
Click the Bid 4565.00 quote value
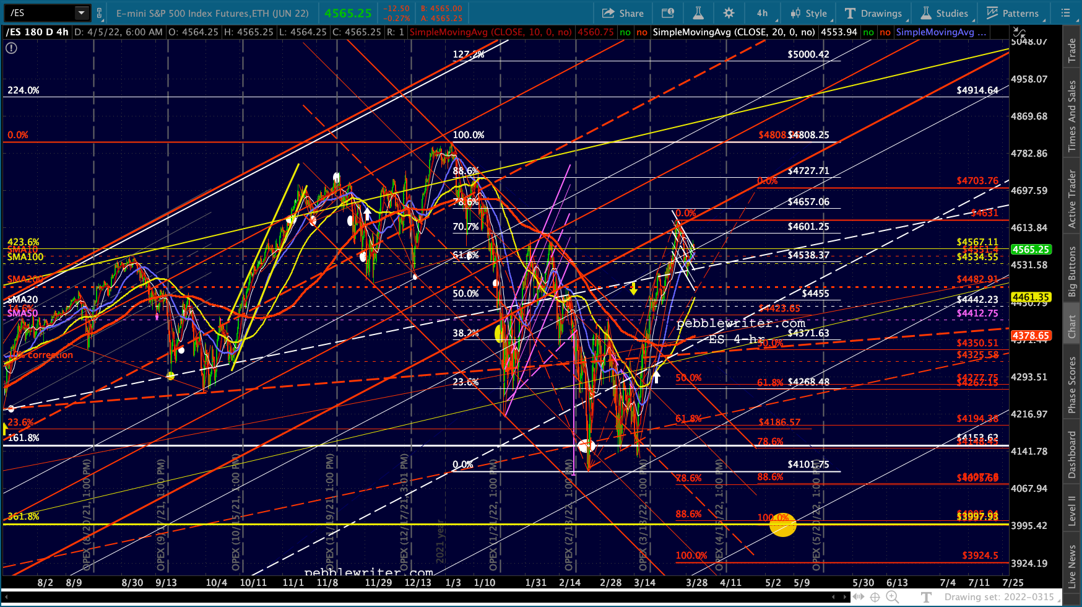442,9
